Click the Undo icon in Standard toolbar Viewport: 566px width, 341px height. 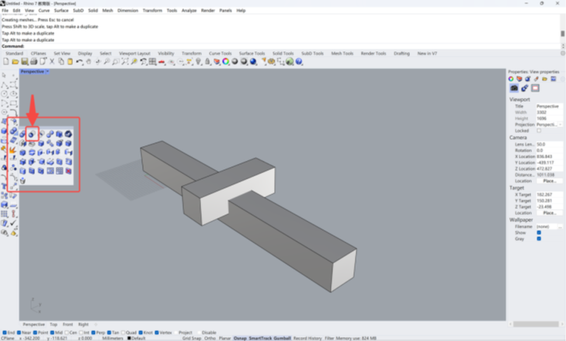tap(79, 61)
